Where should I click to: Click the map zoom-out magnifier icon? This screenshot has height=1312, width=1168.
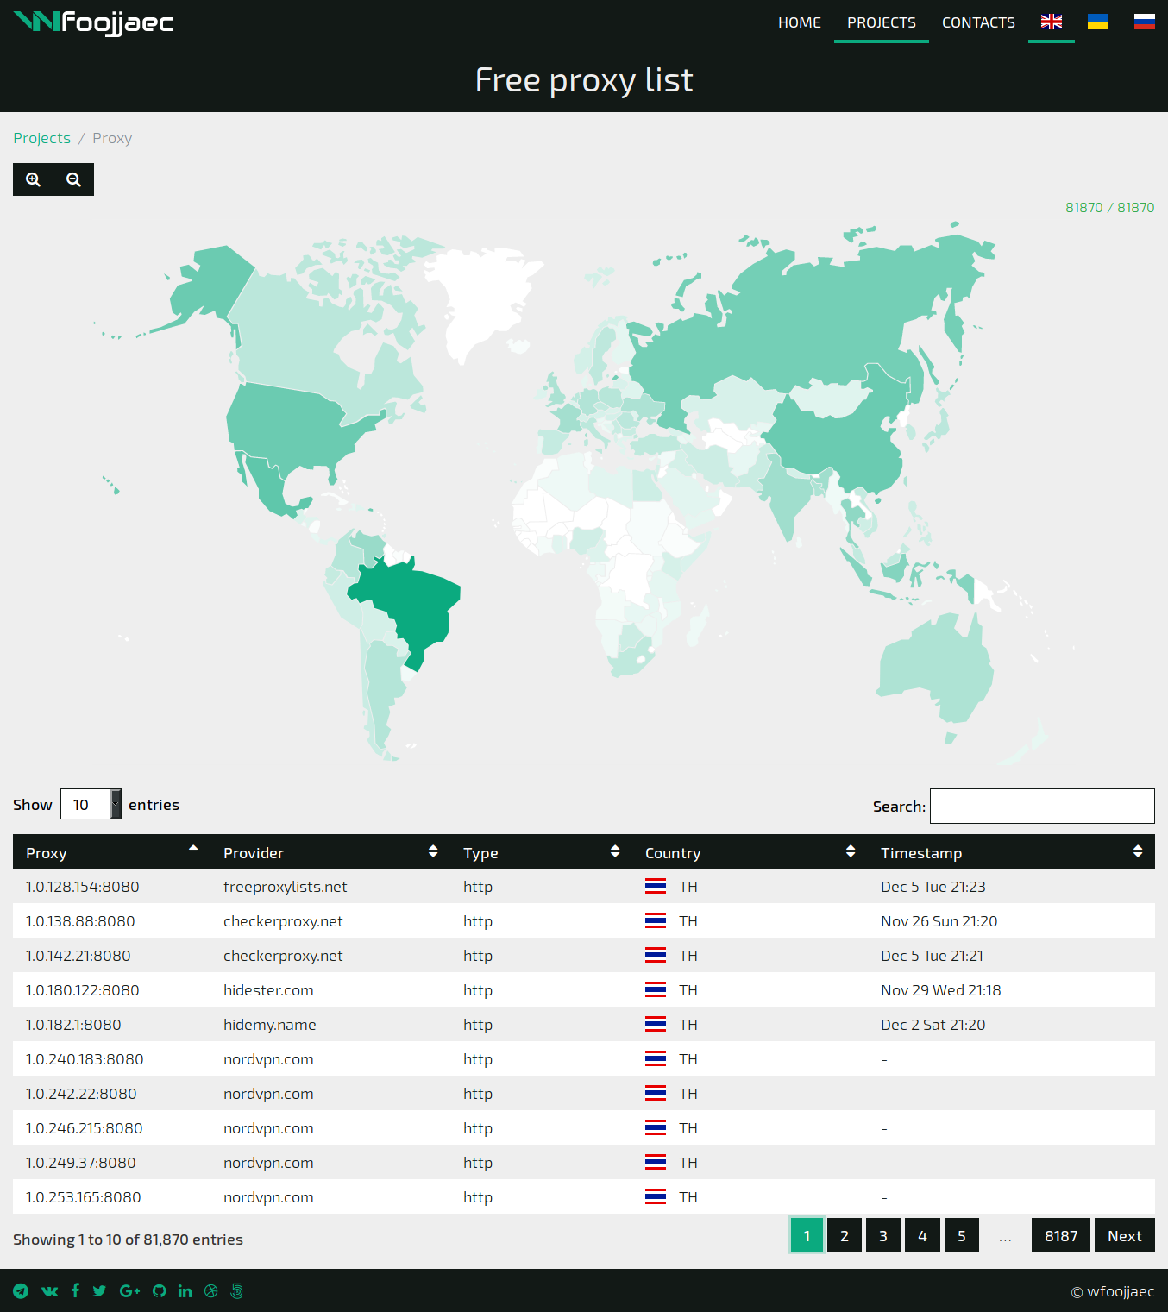[73, 179]
